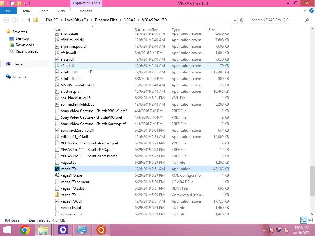Click the so4_blacklist_vp15 XML file icon
Viewport: 315px width, 236px height.
tap(57, 98)
